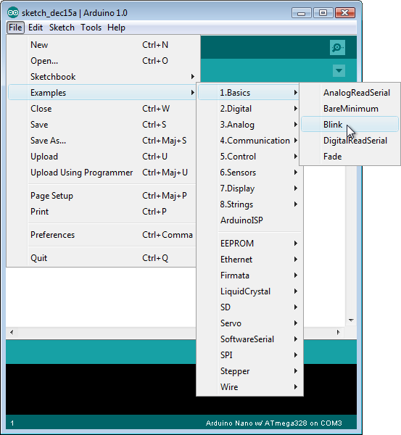Open the Fade example
The height and width of the screenshot is (435, 401).
(350, 157)
